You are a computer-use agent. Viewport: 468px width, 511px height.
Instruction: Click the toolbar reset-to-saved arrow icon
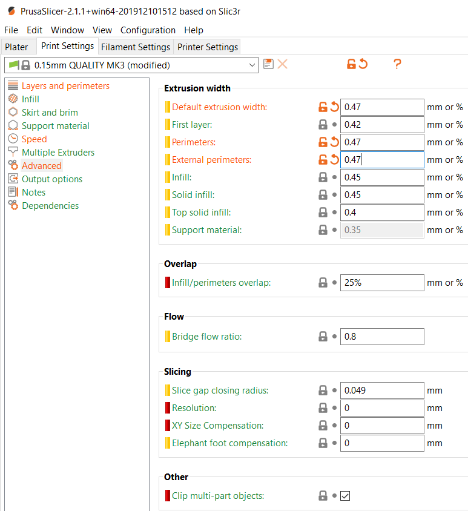point(363,64)
